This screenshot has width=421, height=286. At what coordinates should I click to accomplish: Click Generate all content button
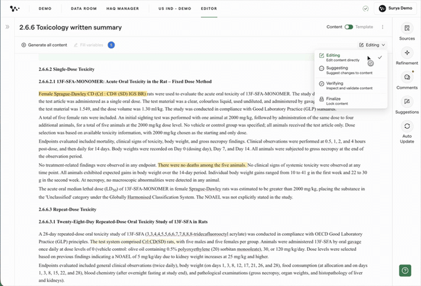pos(45,45)
